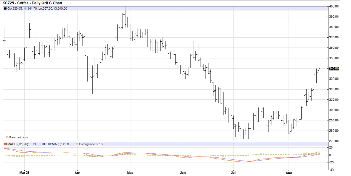Click the Jun date axis label
This screenshot has height=176, width=351.
coord(183,173)
